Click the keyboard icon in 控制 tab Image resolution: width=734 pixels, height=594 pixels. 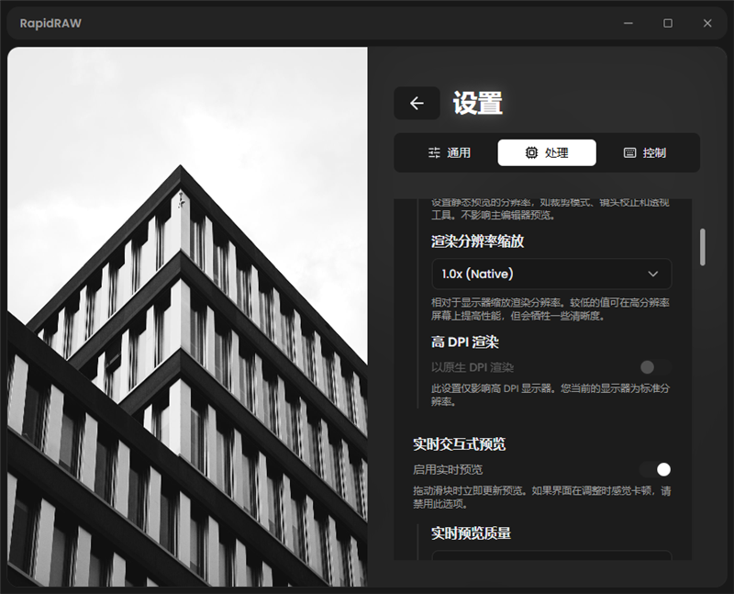629,152
